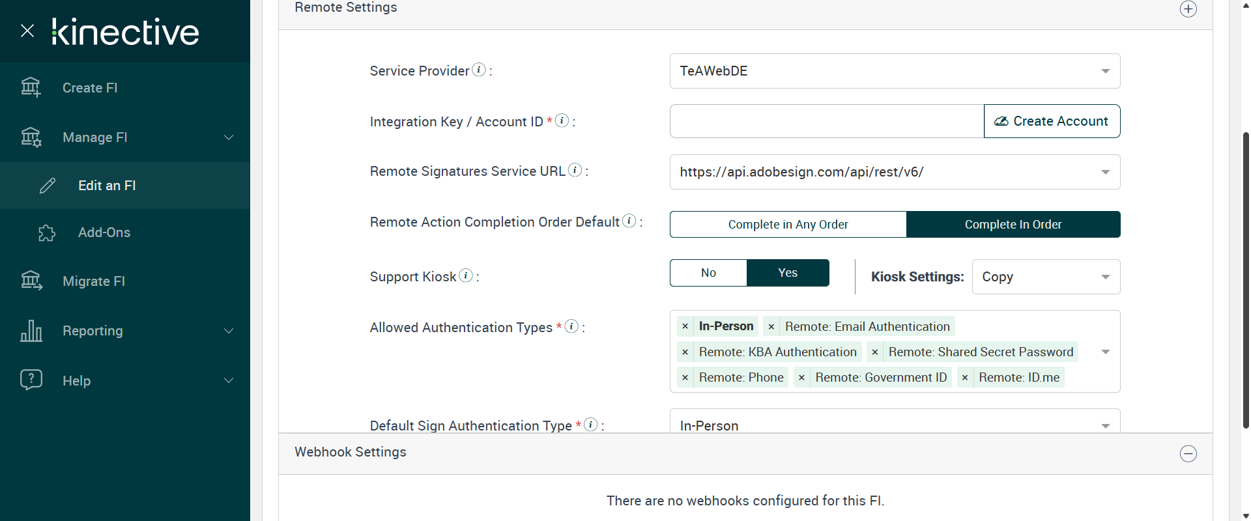Focus the Integration Key input field

point(826,121)
